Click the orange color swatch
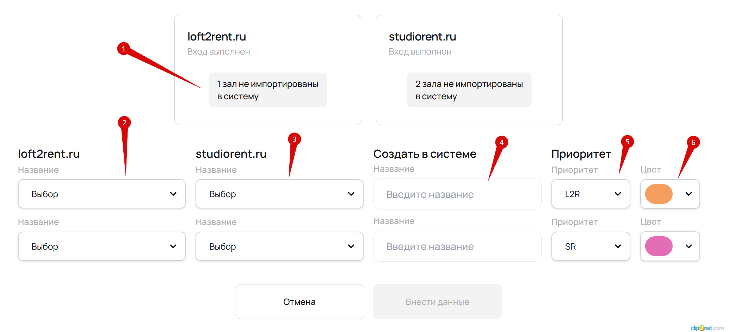The image size is (729, 332). click(659, 194)
